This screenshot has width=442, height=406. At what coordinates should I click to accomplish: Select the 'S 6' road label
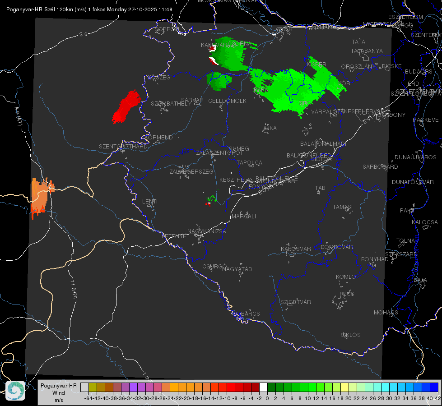[83, 34]
